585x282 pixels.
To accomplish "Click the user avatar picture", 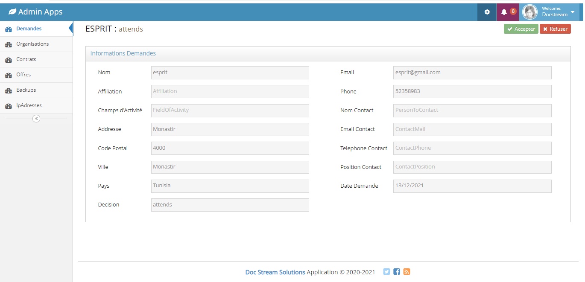I will click(530, 12).
